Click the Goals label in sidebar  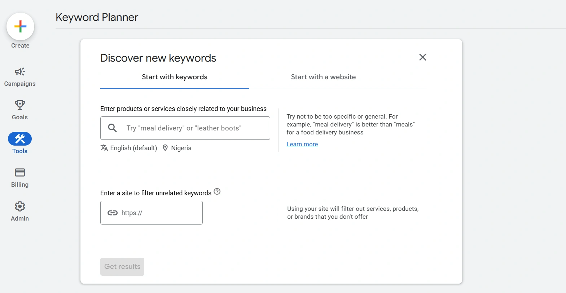20,117
